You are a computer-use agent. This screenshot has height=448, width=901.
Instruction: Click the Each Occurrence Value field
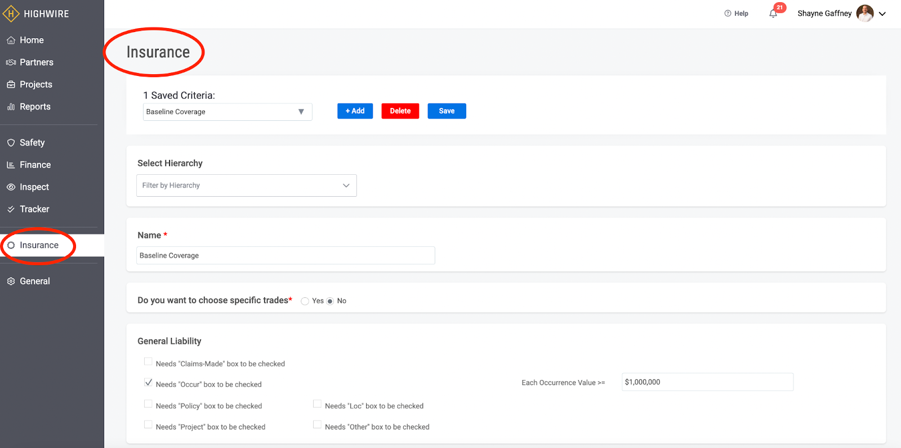tap(707, 382)
